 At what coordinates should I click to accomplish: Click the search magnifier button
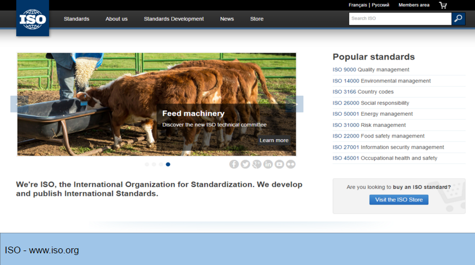coord(458,19)
